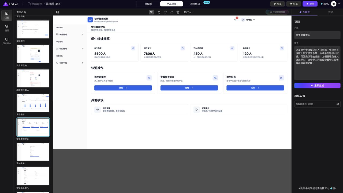This screenshot has width=343, height=193.
Task: Click the blue 添加 button
Action: pos(123,88)
